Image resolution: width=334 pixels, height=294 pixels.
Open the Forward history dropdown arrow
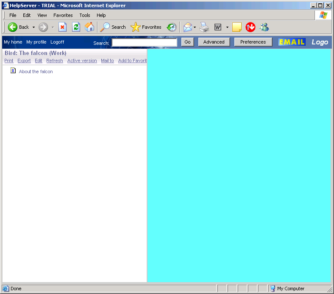coord(53,27)
